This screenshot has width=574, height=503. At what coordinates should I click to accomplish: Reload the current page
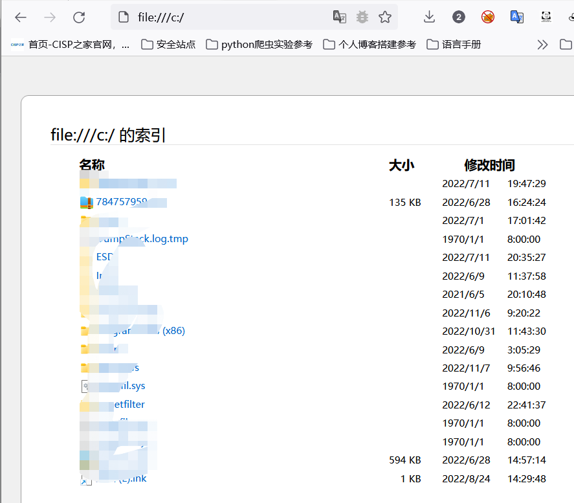79,17
